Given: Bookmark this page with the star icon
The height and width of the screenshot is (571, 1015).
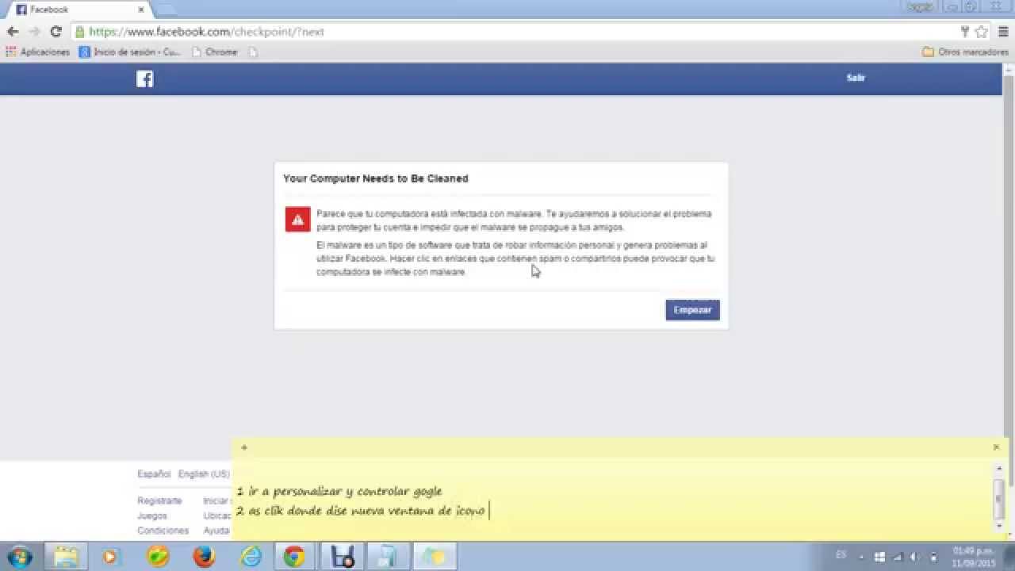Looking at the screenshot, I should pyautogui.click(x=982, y=32).
